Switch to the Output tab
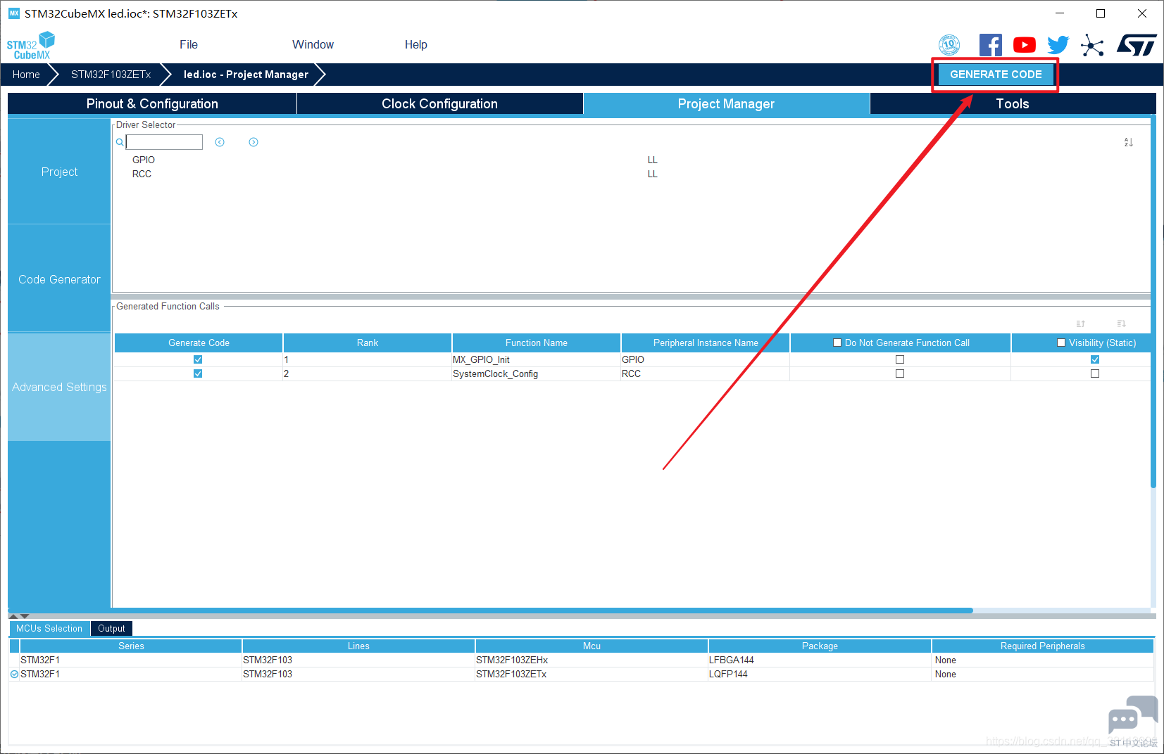1164x754 pixels. tap(111, 628)
